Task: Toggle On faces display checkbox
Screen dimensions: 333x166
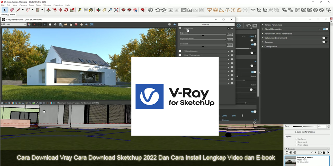Action: [x=296, y=139]
